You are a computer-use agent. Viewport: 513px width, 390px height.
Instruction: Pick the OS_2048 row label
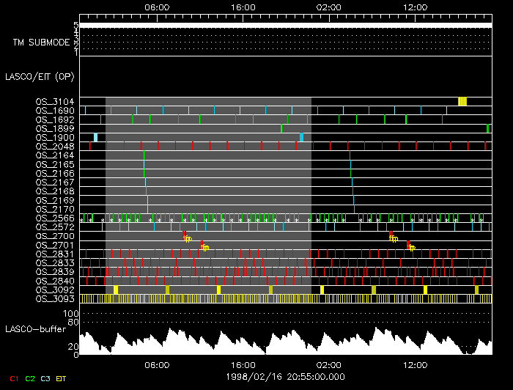[55, 147]
